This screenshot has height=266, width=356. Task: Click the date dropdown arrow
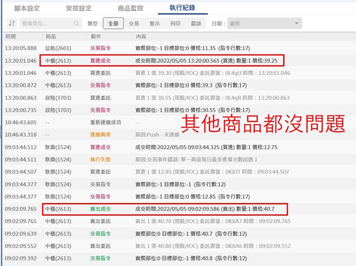point(297,24)
